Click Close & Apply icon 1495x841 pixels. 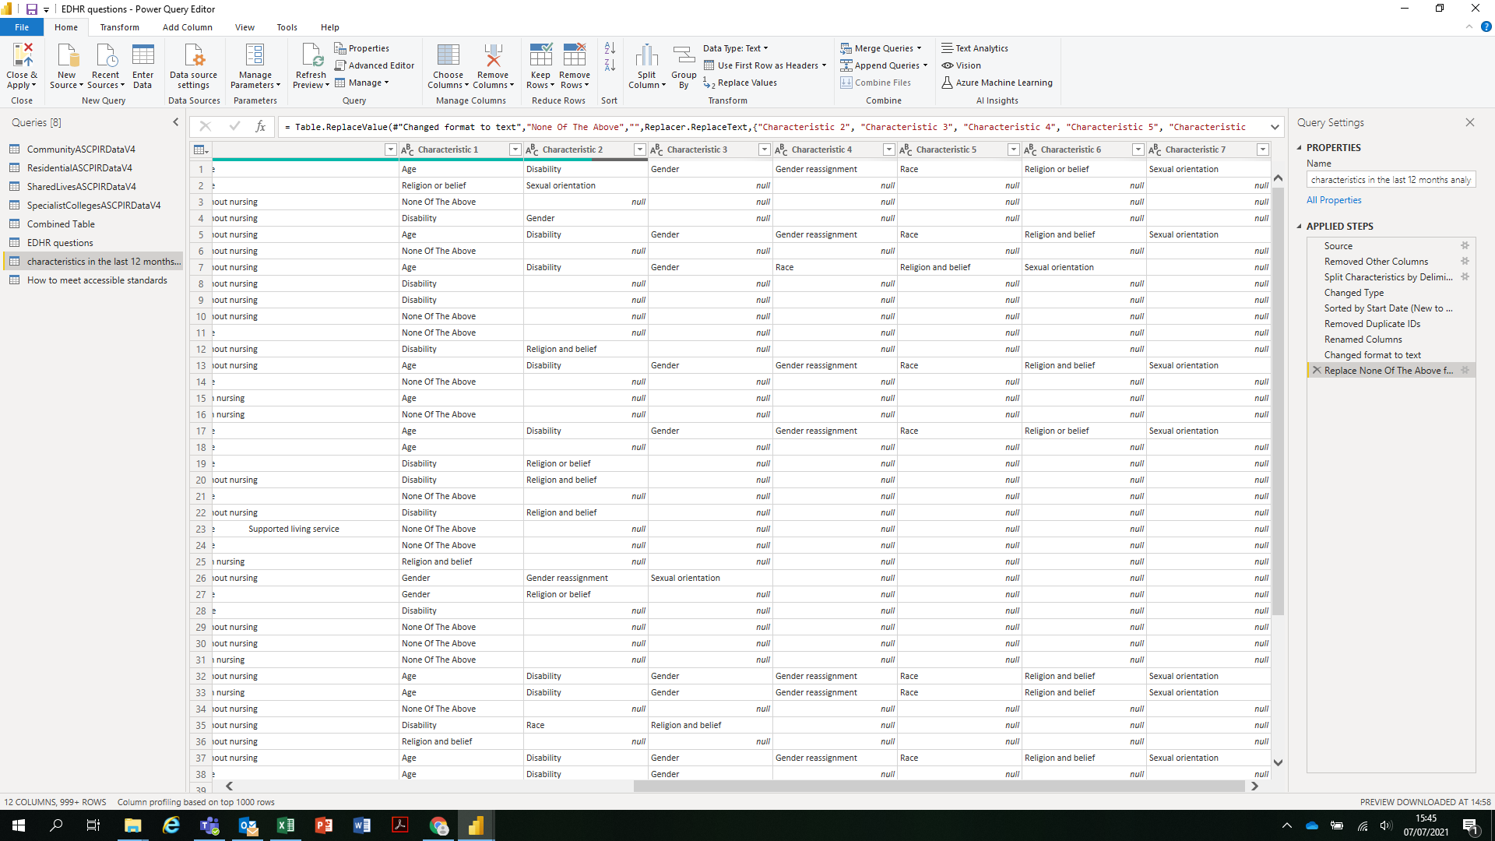click(x=23, y=55)
